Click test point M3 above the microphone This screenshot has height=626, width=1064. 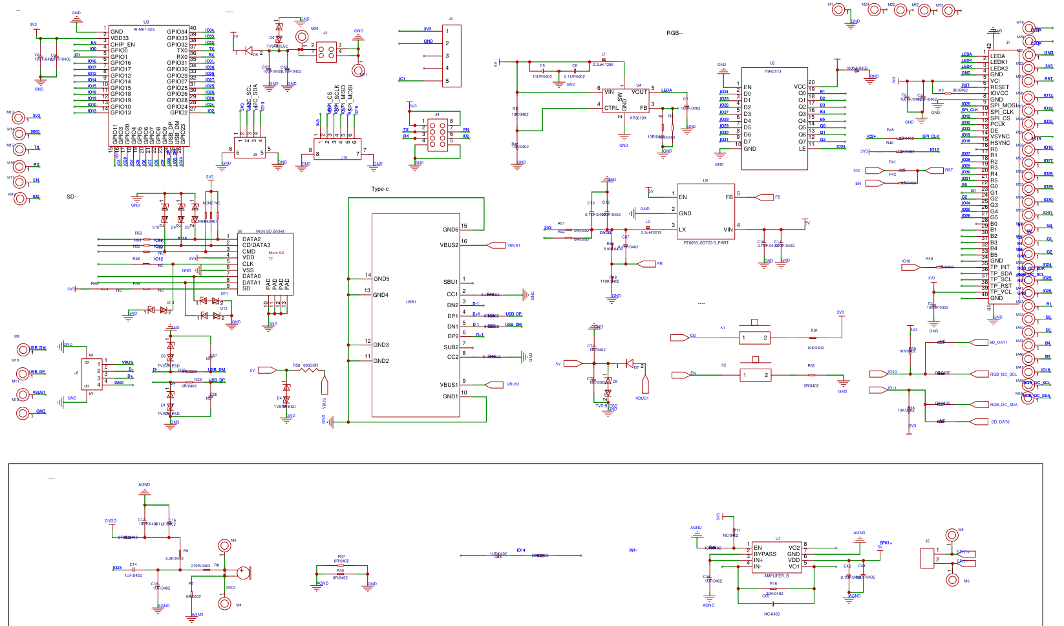click(224, 546)
